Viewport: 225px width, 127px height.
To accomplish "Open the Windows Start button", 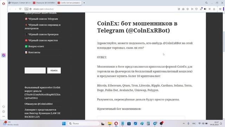I will [x=64, y=123].
